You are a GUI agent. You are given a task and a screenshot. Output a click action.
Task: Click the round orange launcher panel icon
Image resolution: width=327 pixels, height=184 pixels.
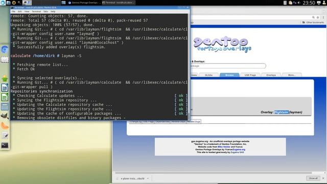14,3
